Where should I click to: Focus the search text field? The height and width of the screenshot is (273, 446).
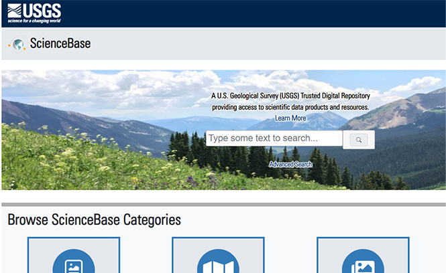274,139
